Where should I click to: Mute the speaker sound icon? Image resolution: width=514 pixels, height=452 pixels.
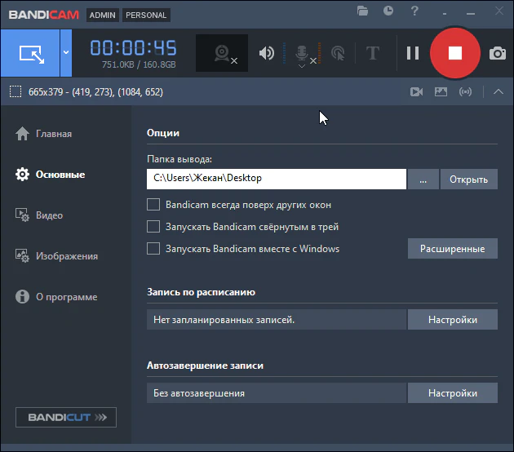(266, 53)
